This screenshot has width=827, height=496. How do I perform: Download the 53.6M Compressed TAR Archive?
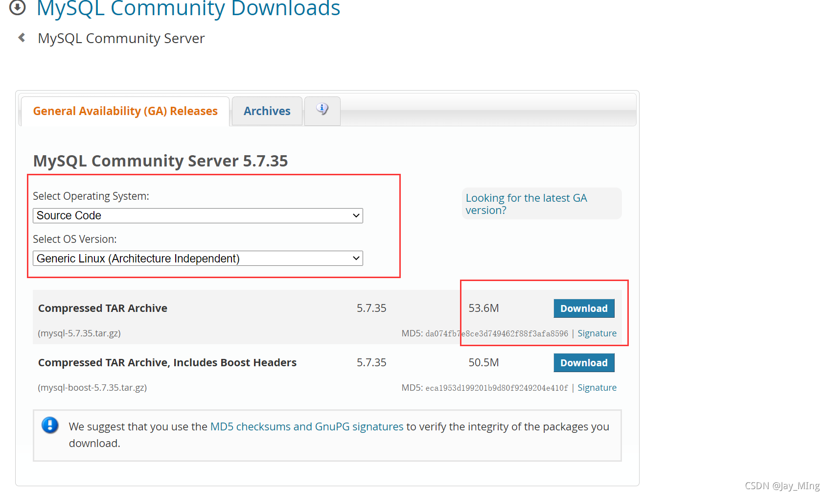tap(584, 308)
